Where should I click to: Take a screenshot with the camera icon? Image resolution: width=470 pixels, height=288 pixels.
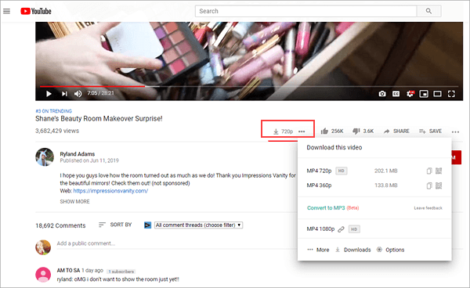pyautogui.click(x=382, y=94)
